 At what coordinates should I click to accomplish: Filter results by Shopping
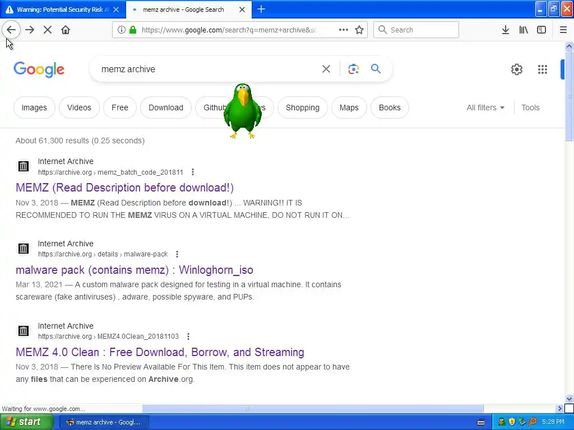click(x=302, y=107)
